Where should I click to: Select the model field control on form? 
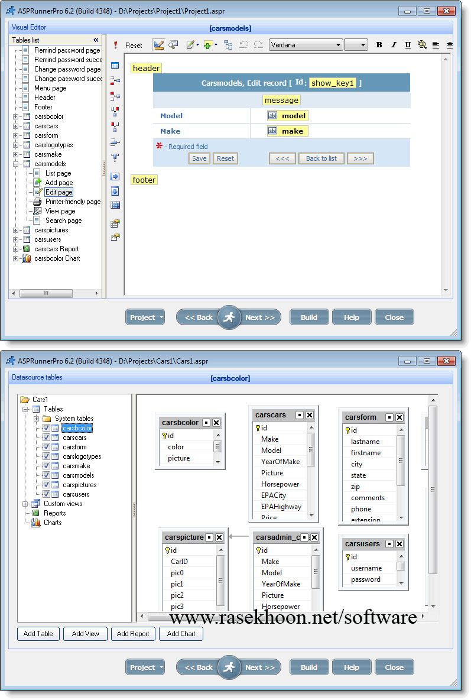click(287, 116)
